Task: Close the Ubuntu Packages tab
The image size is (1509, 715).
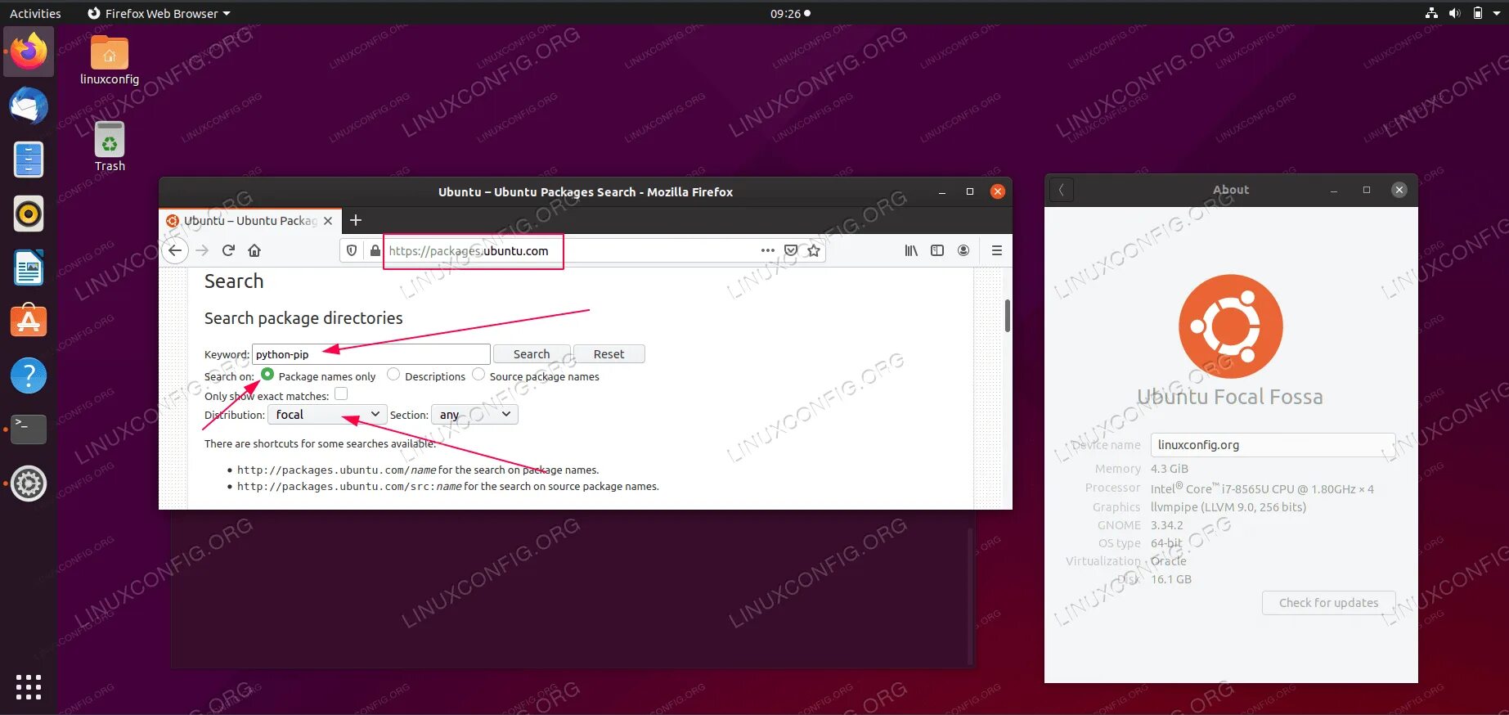Action: tap(328, 221)
